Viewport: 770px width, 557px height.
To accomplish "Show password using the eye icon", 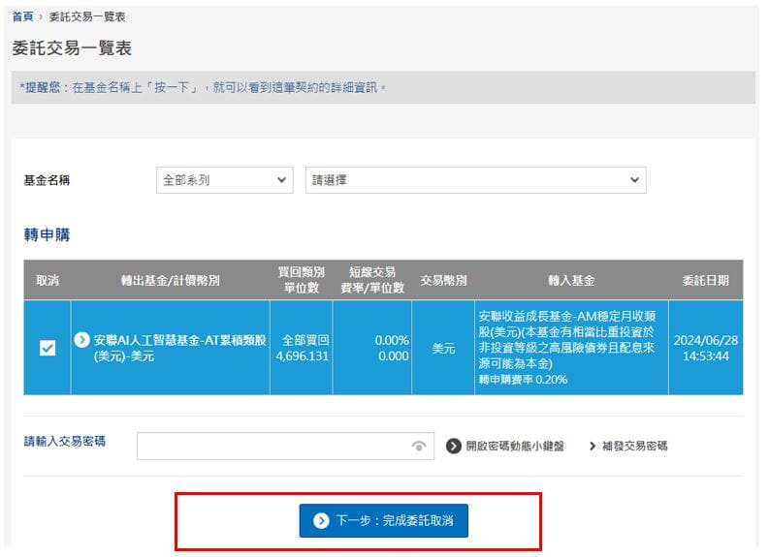I will (419, 446).
